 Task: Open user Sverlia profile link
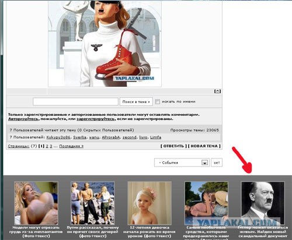(x=79, y=137)
